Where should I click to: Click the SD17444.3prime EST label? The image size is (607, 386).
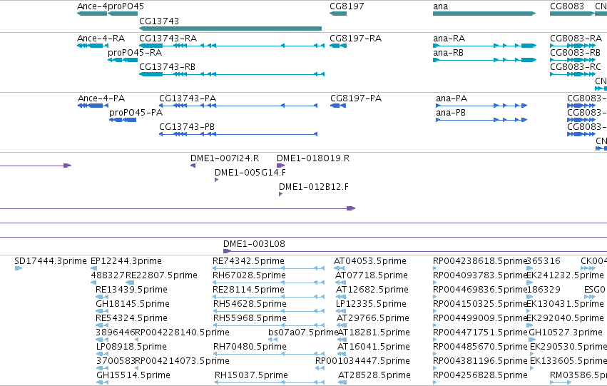[51, 261]
